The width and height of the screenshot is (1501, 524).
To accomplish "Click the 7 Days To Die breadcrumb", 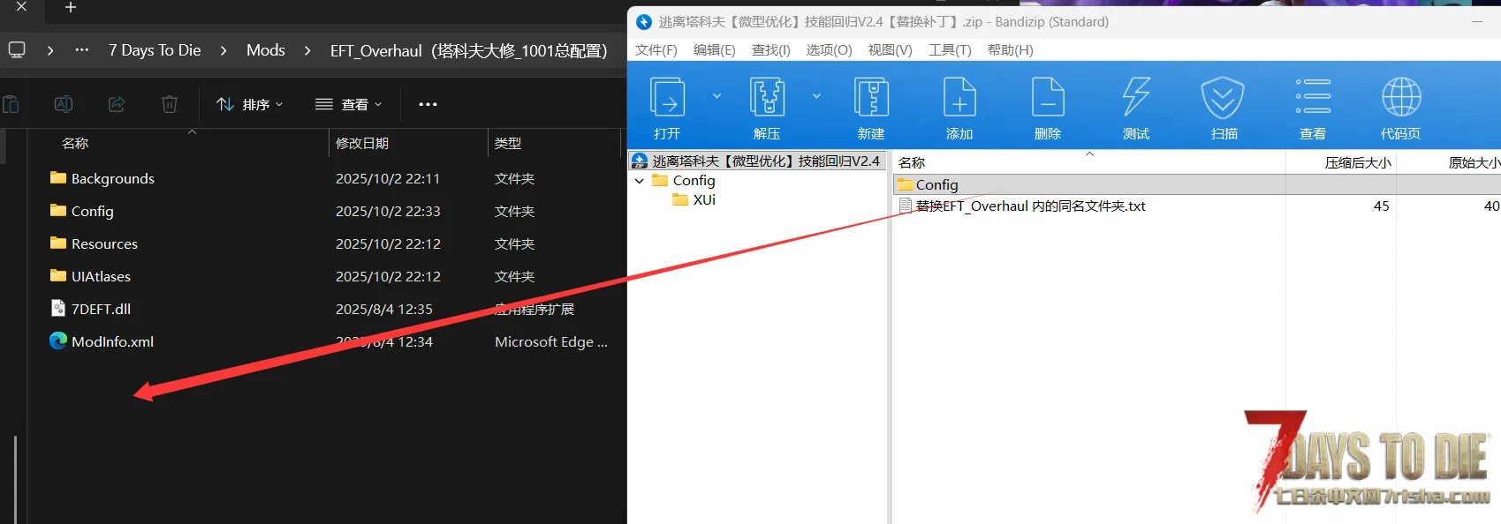I will [155, 50].
